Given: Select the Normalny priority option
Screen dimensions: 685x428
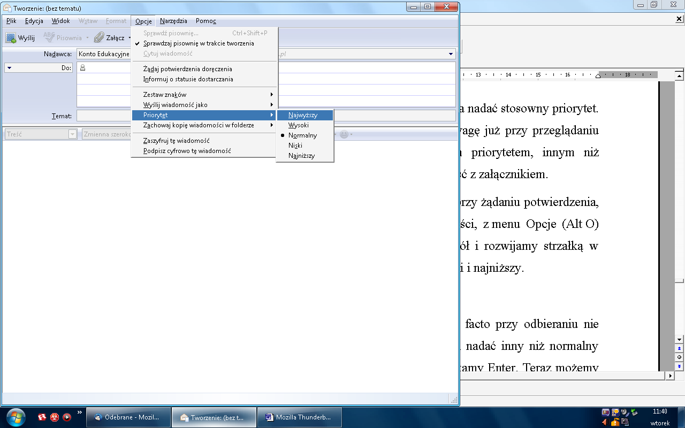Looking at the screenshot, I should pyautogui.click(x=305, y=135).
